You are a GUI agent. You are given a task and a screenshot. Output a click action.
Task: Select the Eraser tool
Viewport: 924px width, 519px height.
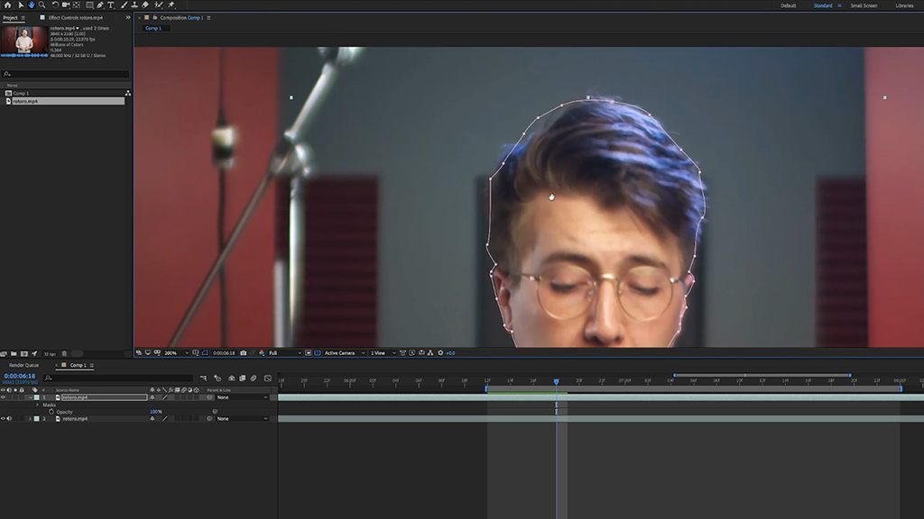tap(145, 5)
